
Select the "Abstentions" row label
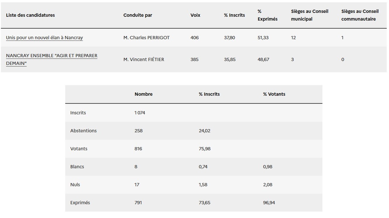(83, 131)
